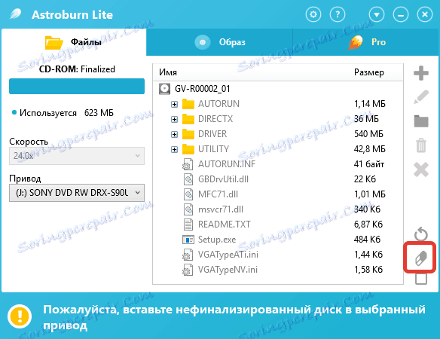Select the GV-R00002_01 root label
440x339 pixels.
(203, 89)
